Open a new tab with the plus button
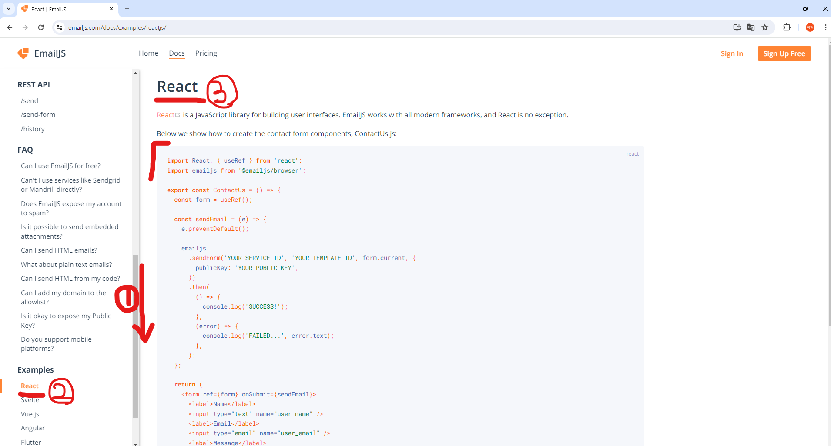Screen dimensions: 831x446 pos(127,9)
